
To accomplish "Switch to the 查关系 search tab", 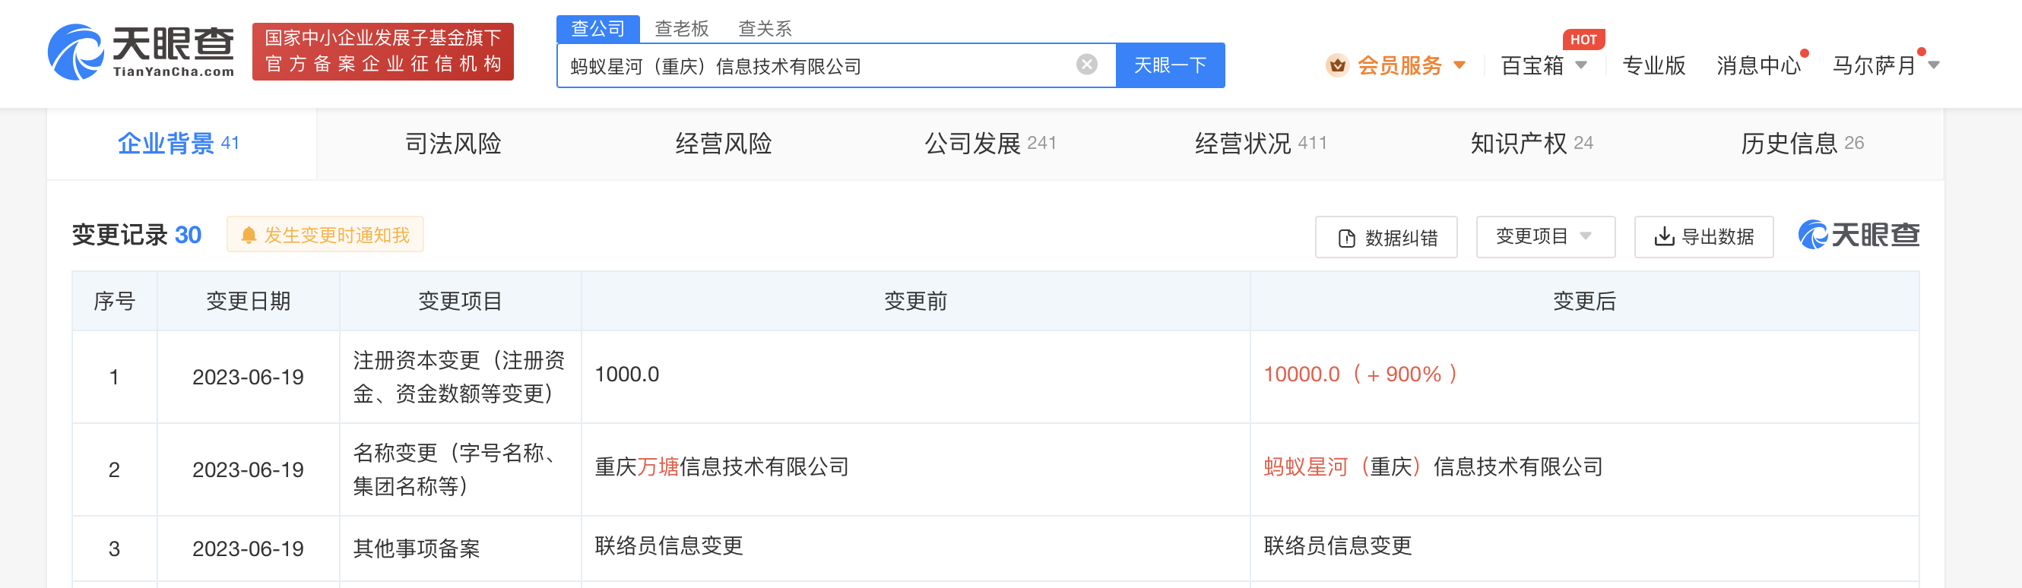I will point(765,29).
